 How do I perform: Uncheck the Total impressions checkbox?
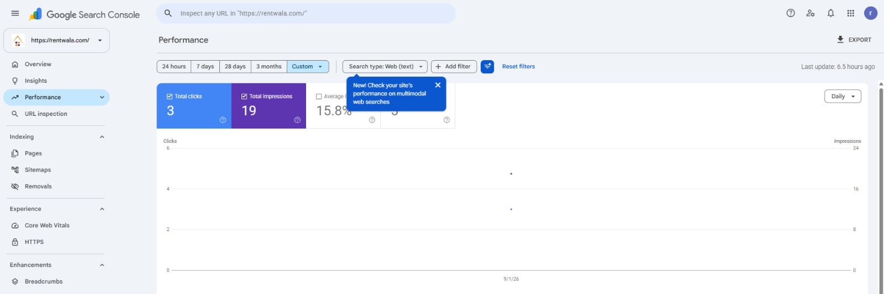[244, 97]
